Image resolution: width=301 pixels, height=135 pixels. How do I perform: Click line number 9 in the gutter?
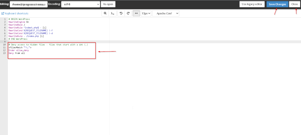point(5,42)
